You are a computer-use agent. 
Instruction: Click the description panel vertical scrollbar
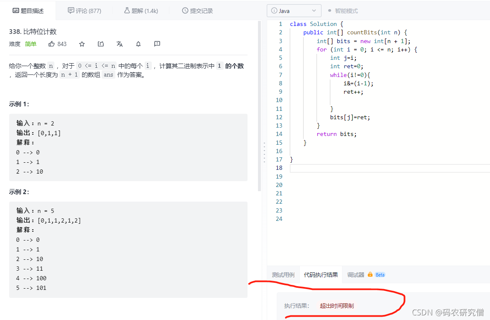point(259,106)
